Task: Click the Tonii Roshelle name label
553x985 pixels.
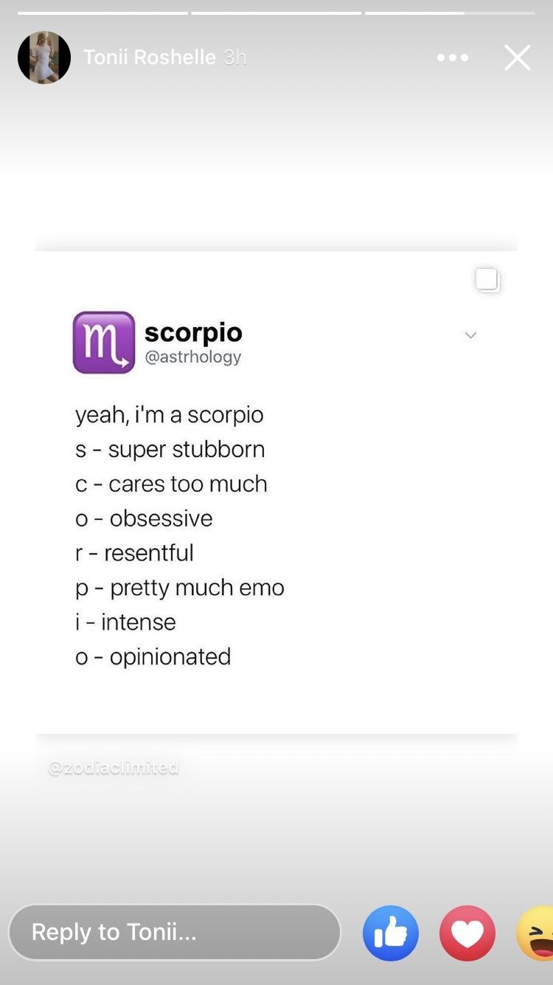Action: [150, 58]
